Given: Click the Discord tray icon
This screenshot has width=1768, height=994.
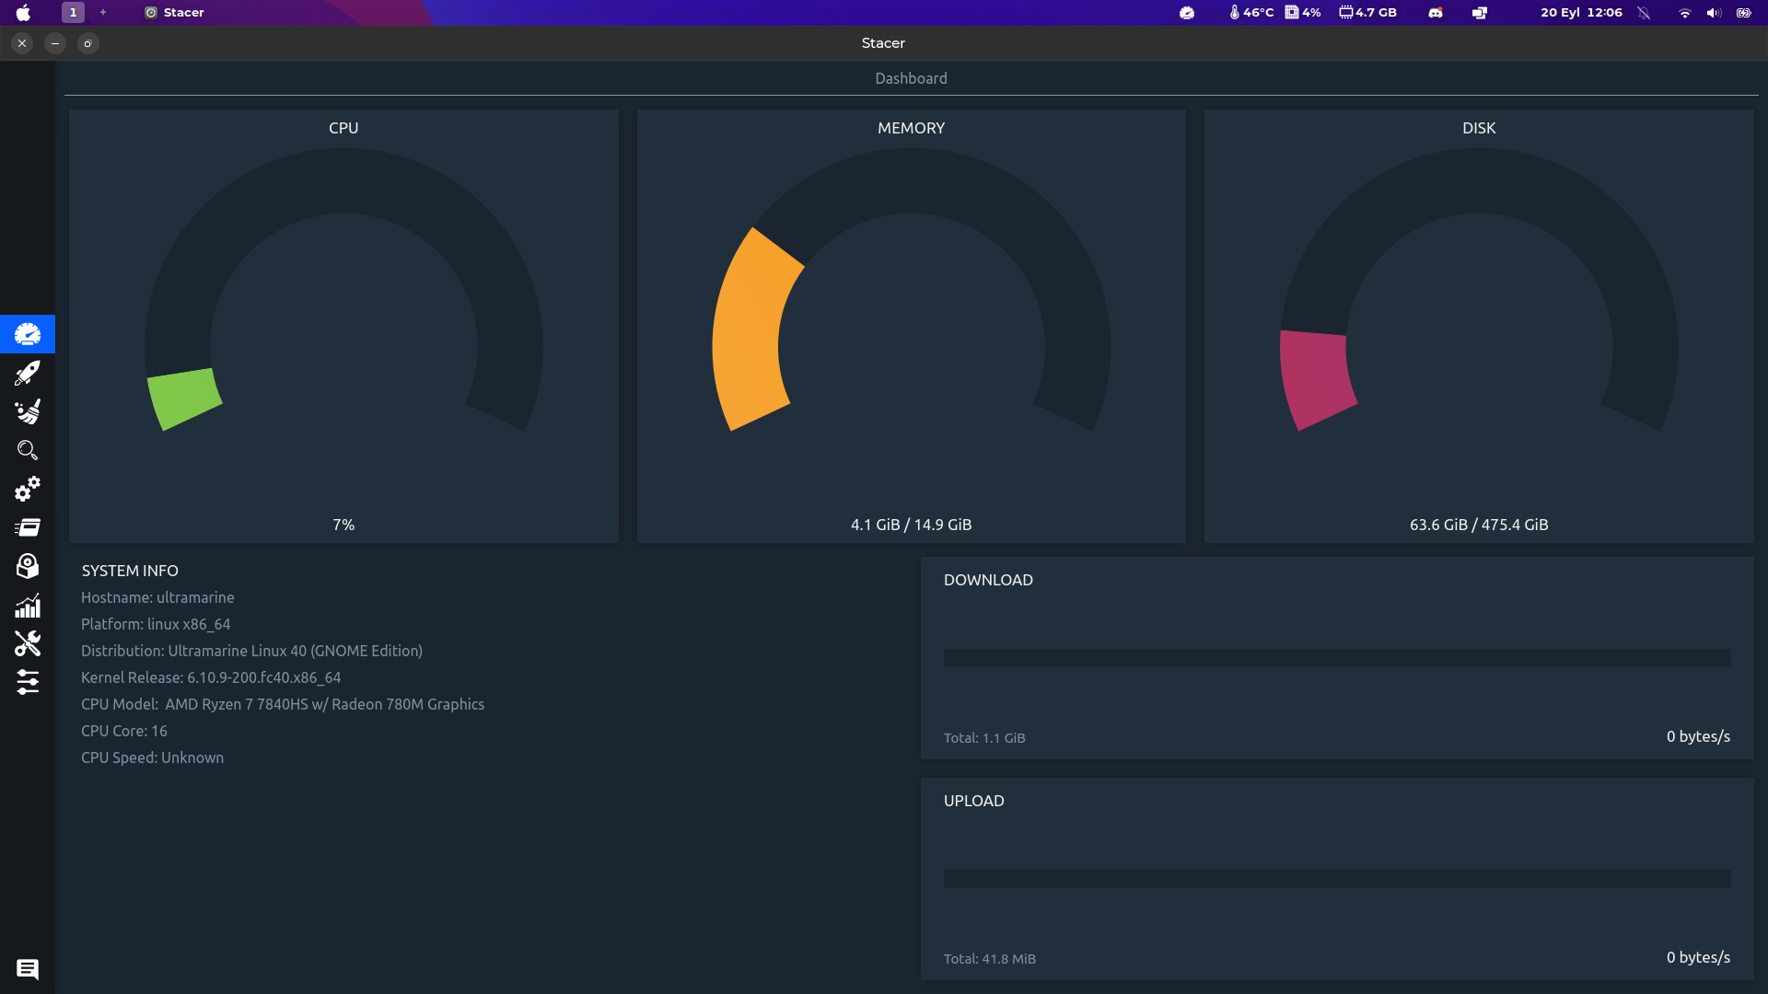Looking at the screenshot, I should [1435, 13].
